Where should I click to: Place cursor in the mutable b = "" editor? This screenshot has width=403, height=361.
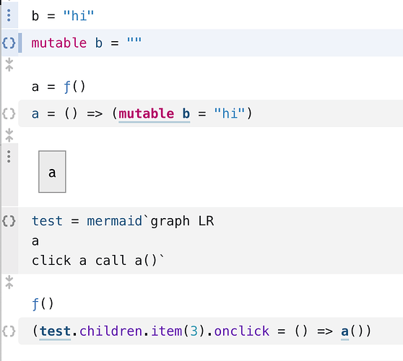(x=211, y=43)
